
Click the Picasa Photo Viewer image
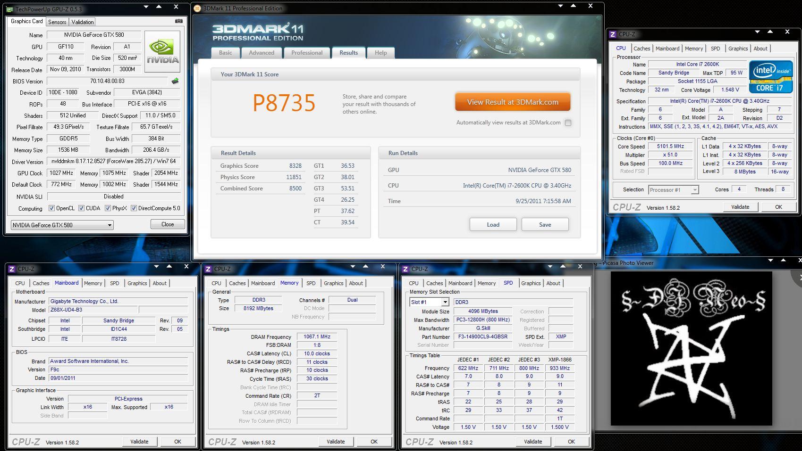pyautogui.click(x=691, y=348)
